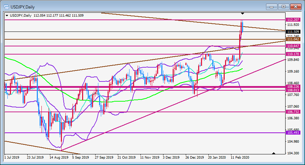The image size is (305, 165).
Task: Click the 11 Feb 2020 date label
Action: click(240, 158)
